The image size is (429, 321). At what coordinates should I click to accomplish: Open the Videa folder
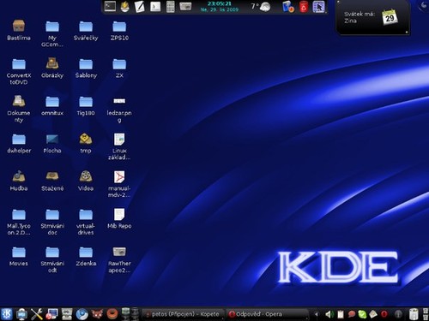click(86, 181)
